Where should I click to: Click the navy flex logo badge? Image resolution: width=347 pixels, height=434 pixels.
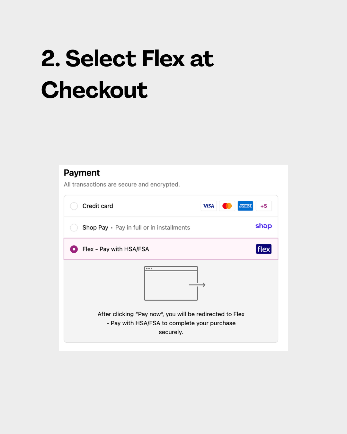tap(264, 249)
